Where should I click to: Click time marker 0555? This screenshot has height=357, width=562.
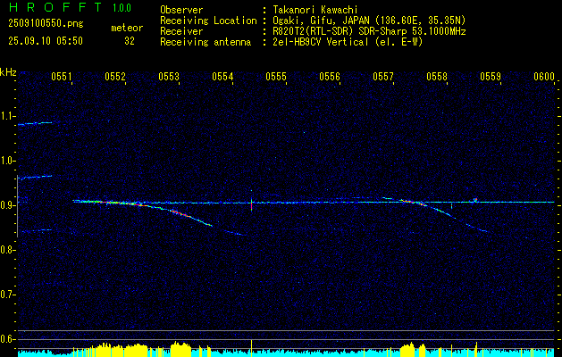point(276,76)
